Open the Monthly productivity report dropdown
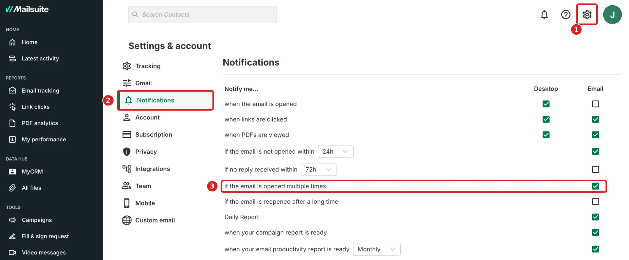Screen dimensions: 629x260 point(377,249)
